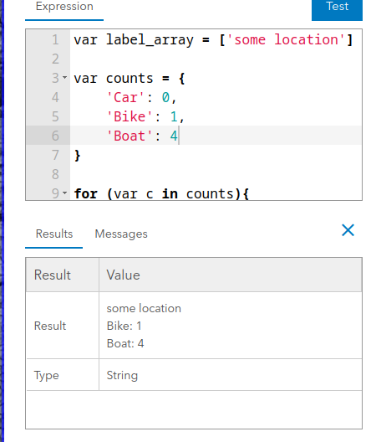The height and width of the screenshot is (442, 376).
Task: Click the 'in' keyword in line 9
Action: point(170,193)
